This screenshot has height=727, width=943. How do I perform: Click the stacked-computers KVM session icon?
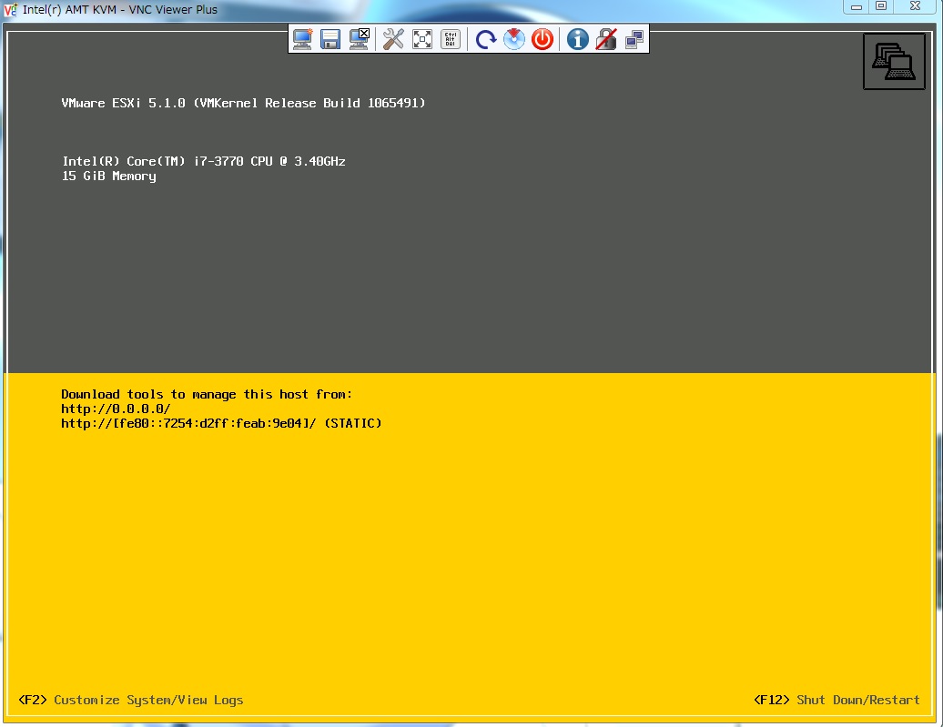pos(894,61)
